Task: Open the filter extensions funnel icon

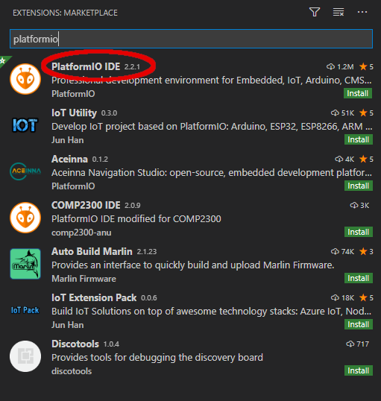Action: point(315,12)
